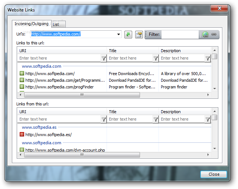Click the Description filter funnel in Links from this url
This screenshot has height=189, width=238.
[x=208, y=119]
